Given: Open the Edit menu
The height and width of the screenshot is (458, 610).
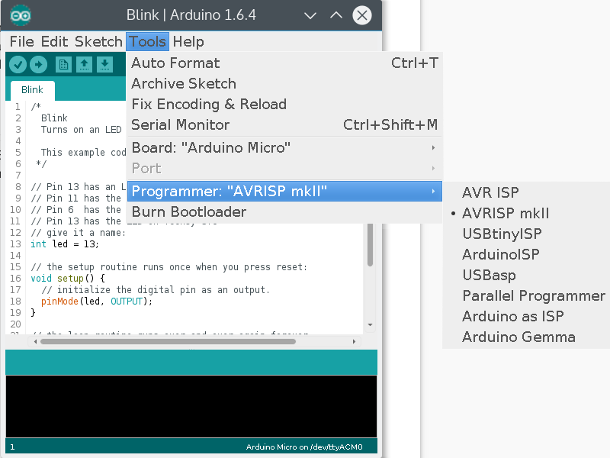Looking at the screenshot, I should tap(54, 42).
